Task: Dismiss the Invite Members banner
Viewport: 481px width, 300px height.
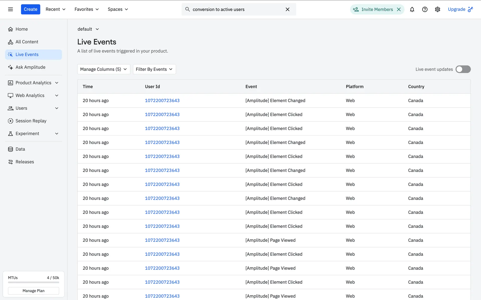Action: click(399, 9)
